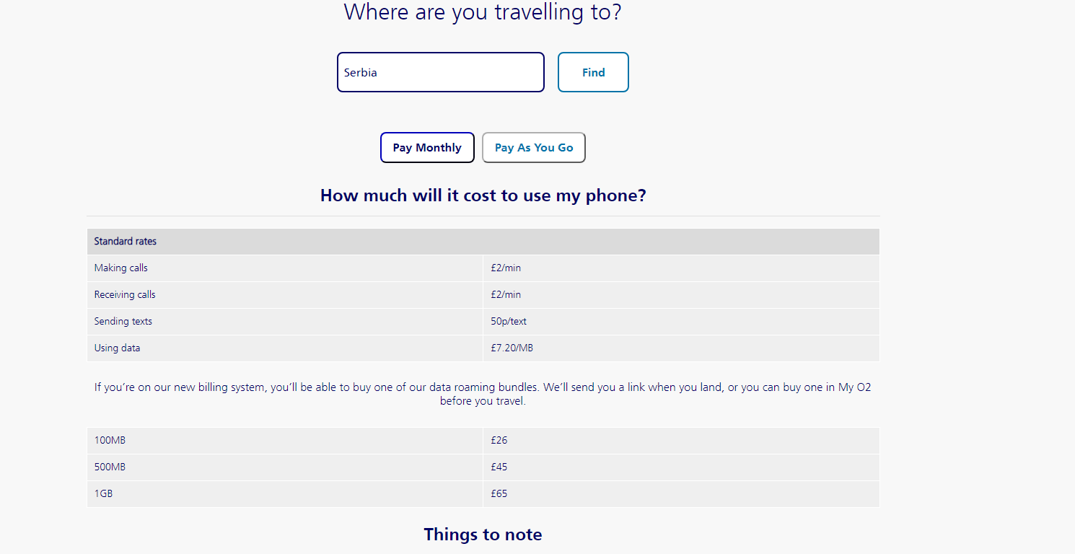The width and height of the screenshot is (1075, 554).
Task: Click the Serbia destination input field
Action: [440, 72]
